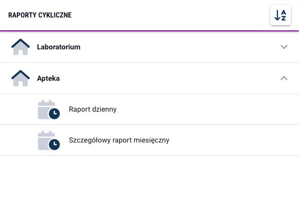Expand the Laboratorium group chevron

pos(284,47)
